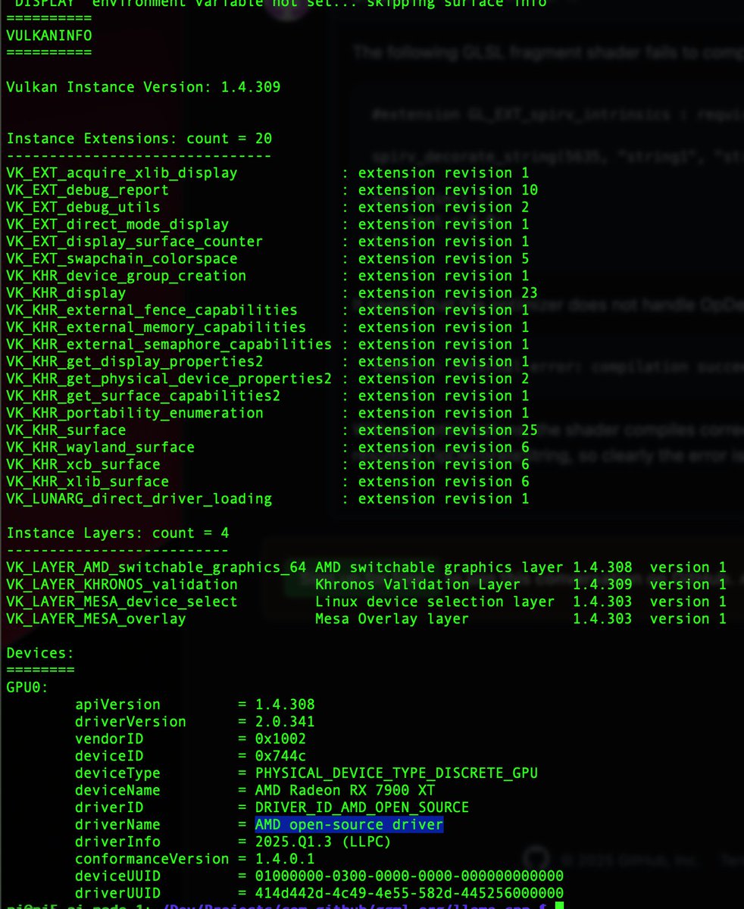Click vendorID value '0x1002'
744x909 pixels.
click(x=281, y=739)
